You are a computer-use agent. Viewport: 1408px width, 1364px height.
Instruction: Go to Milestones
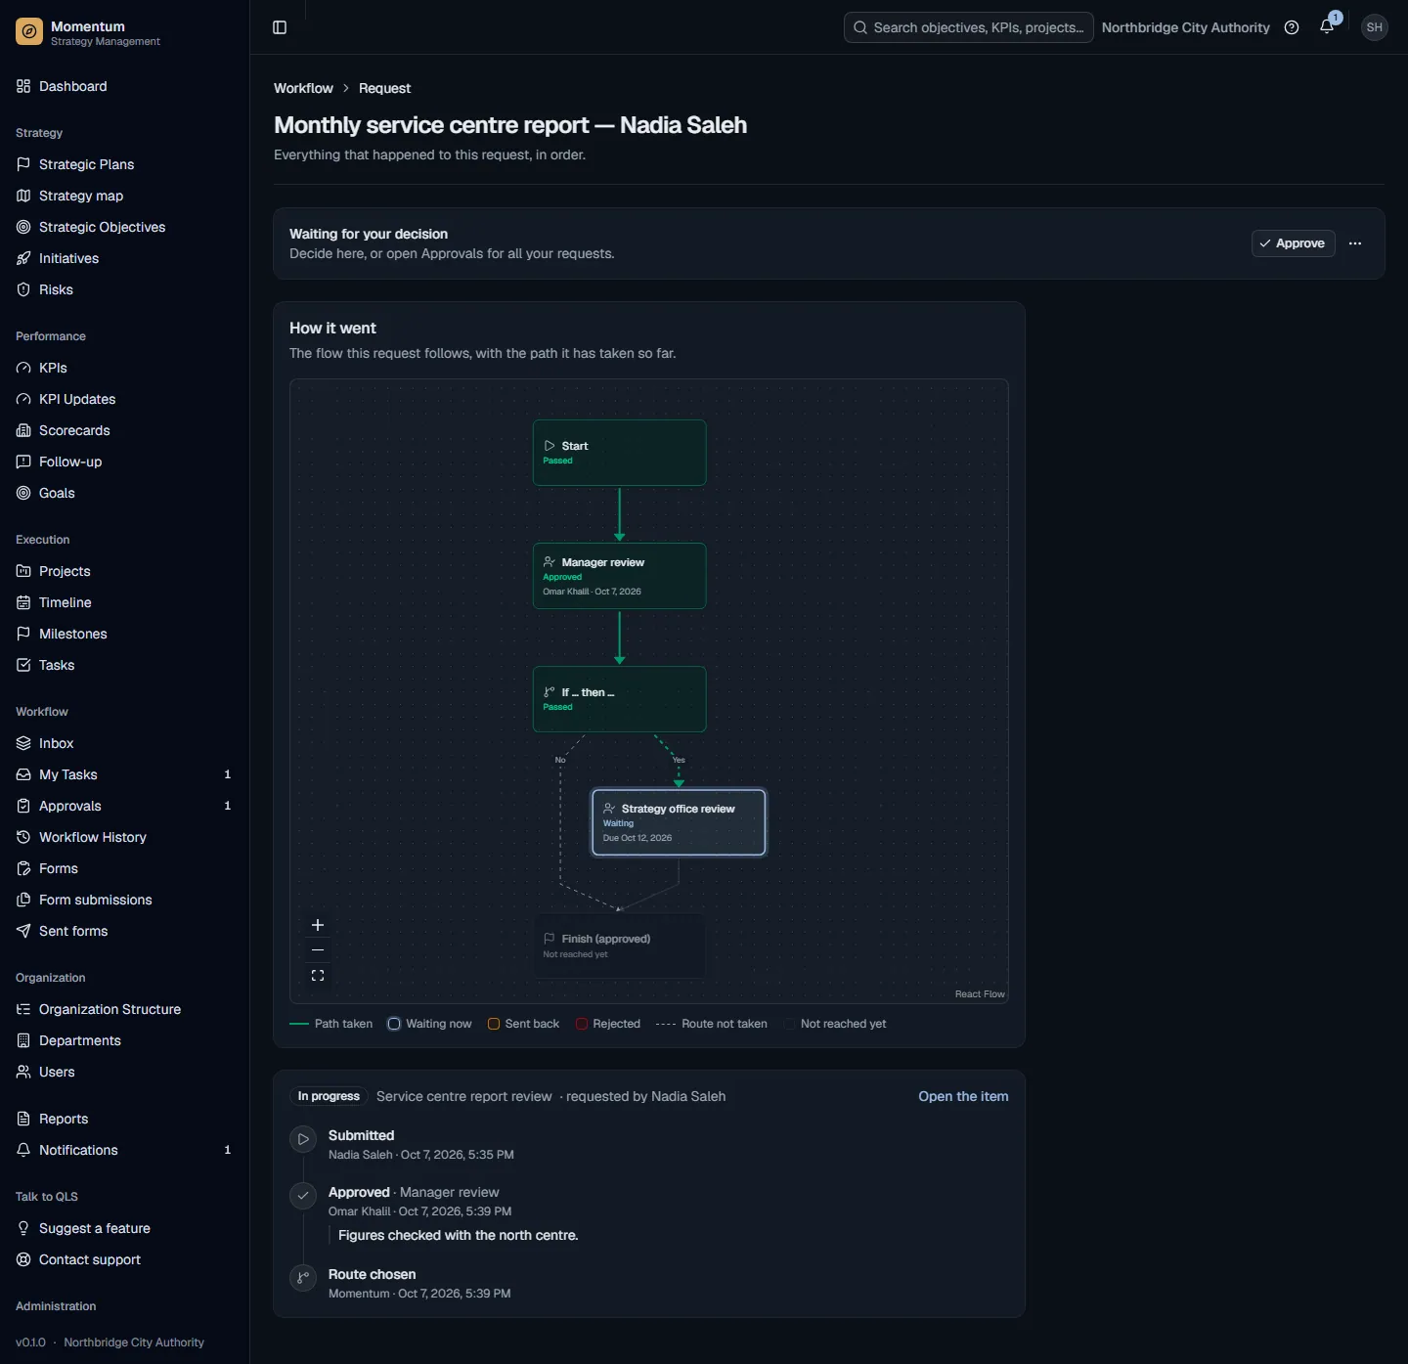point(124,634)
